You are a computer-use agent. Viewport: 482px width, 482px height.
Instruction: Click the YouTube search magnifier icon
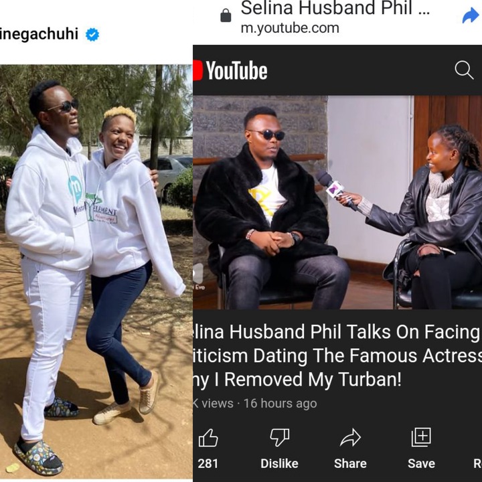[x=464, y=70]
